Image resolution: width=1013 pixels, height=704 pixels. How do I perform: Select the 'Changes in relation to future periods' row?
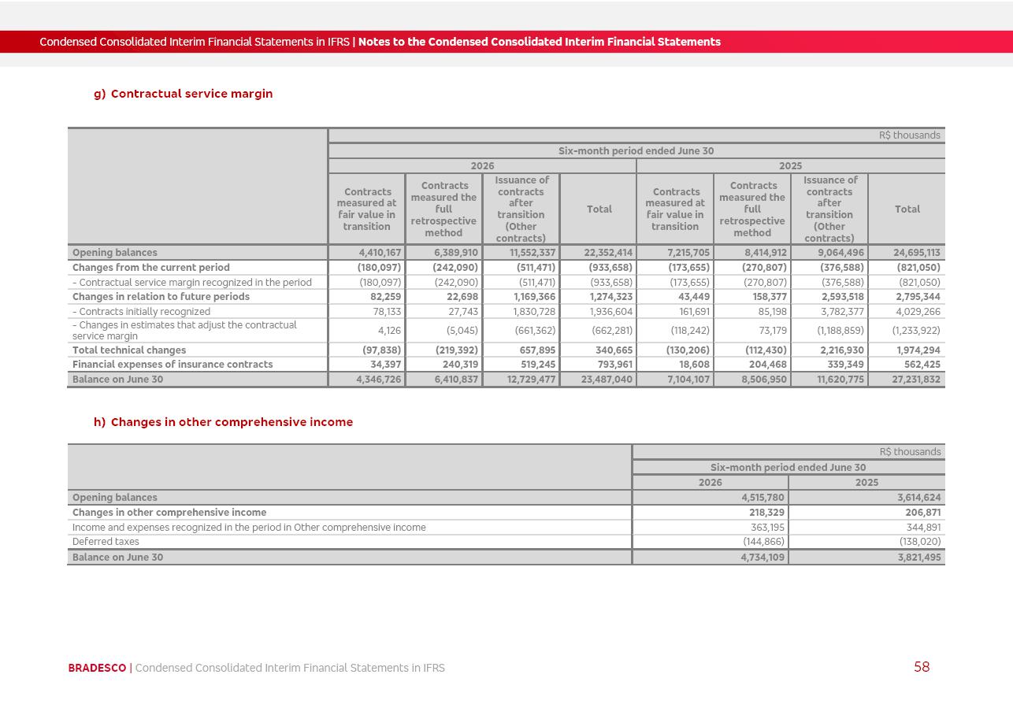tap(506, 297)
